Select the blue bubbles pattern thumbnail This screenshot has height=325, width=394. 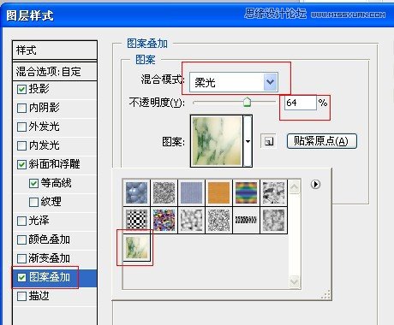point(136,192)
